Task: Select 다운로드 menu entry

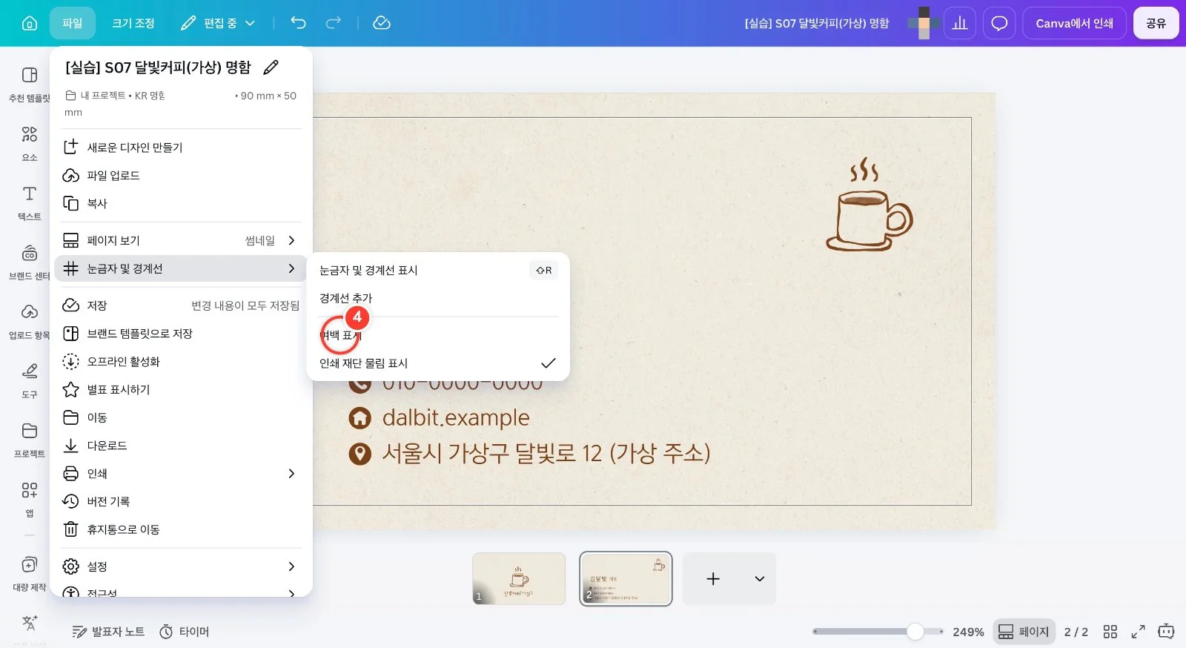Action: (181, 446)
